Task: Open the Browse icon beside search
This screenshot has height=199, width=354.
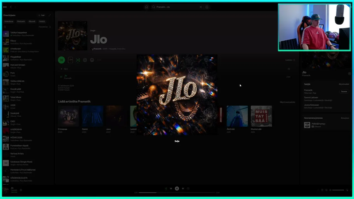Action: pos(207,7)
